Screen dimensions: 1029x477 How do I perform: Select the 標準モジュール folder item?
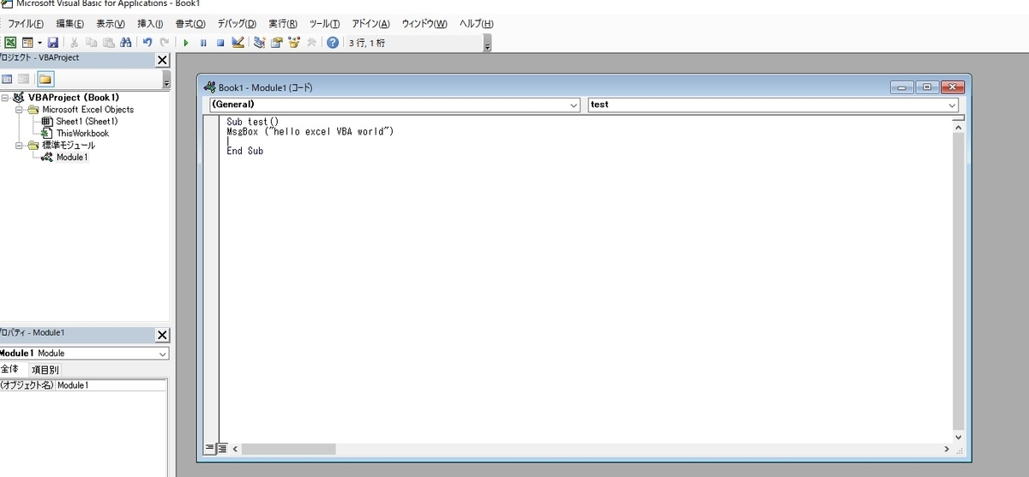pyautogui.click(x=69, y=146)
